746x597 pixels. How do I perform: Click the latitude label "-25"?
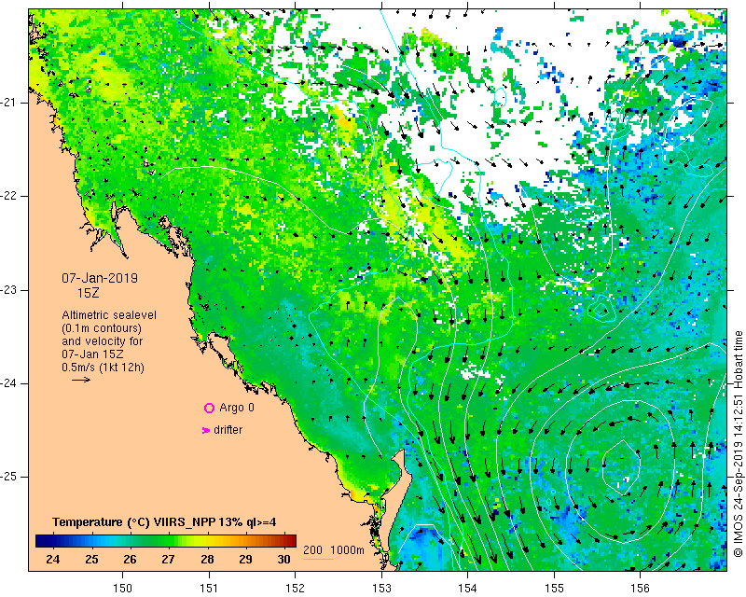(8, 477)
